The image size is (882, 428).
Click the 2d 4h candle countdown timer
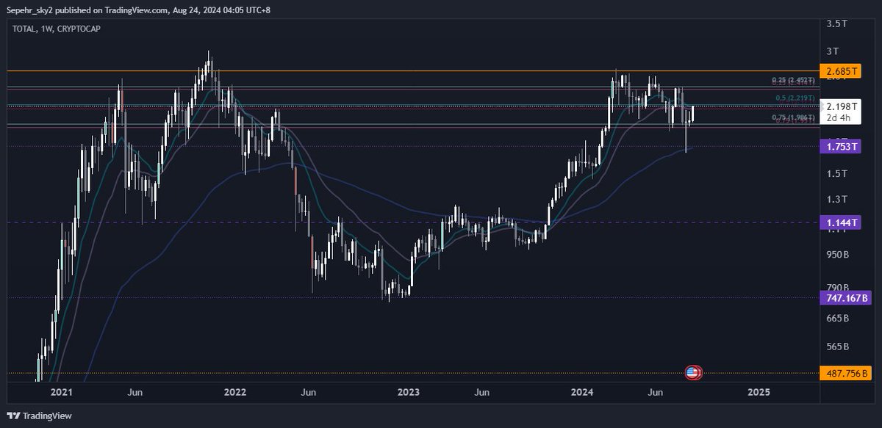coord(838,116)
